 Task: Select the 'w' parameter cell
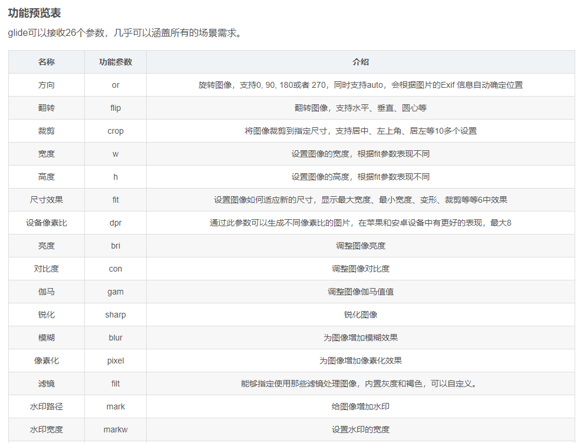click(x=116, y=154)
